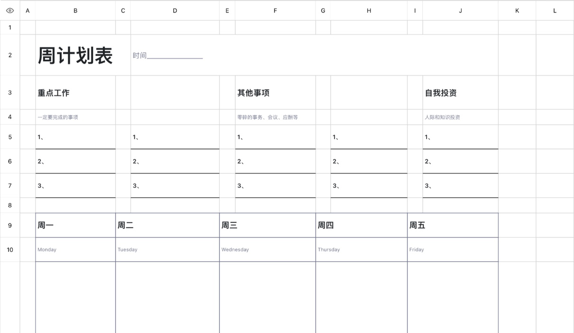Select column E header

click(227, 10)
